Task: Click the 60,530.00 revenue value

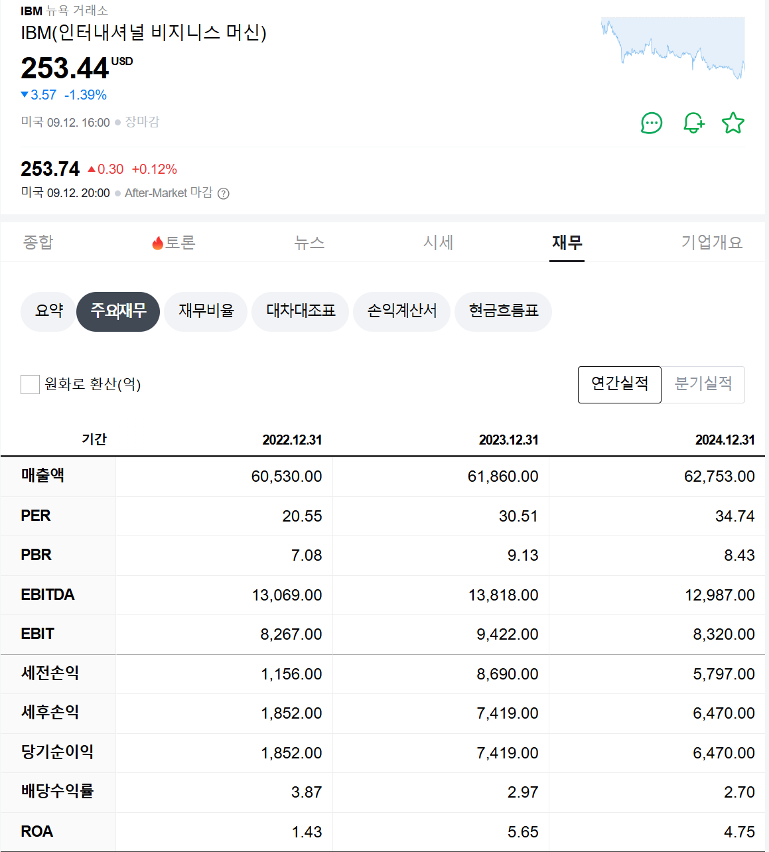Action: [287, 476]
